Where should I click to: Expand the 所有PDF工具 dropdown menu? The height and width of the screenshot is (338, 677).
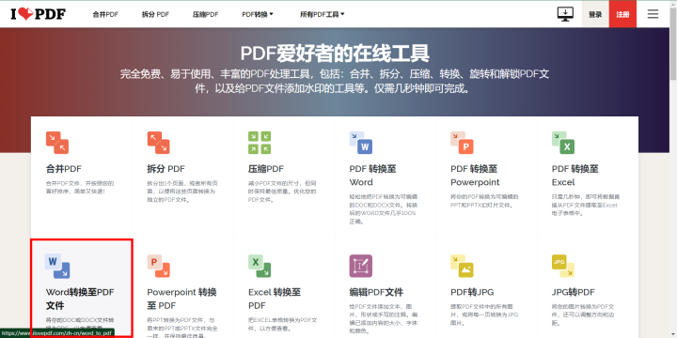tap(323, 14)
